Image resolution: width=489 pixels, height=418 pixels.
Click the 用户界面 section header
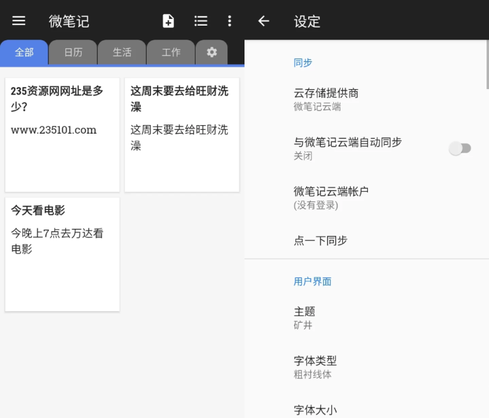312,281
